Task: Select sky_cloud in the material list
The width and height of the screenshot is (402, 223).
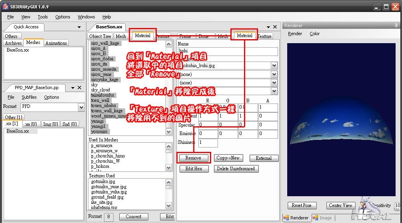Action: point(100,90)
